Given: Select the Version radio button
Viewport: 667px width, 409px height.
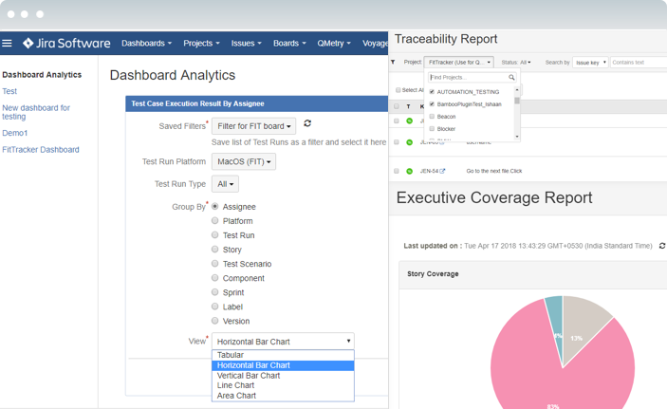Looking at the screenshot, I should tap(214, 321).
